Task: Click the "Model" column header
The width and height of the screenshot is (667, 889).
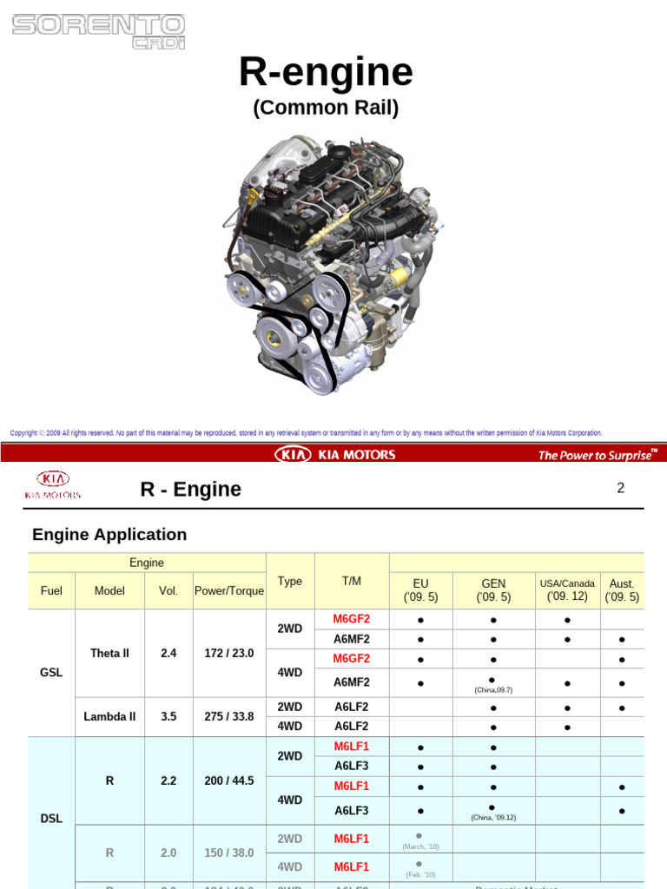Action: coord(109,590)
